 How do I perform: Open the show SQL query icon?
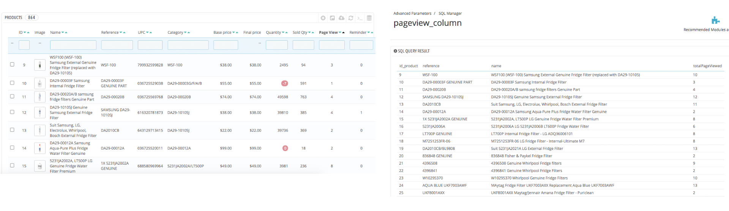tap(360, 18)
